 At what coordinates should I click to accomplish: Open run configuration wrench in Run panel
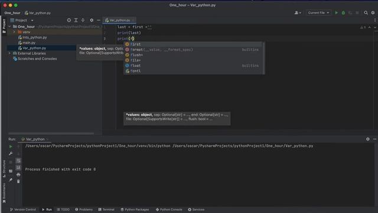point(11,154)
